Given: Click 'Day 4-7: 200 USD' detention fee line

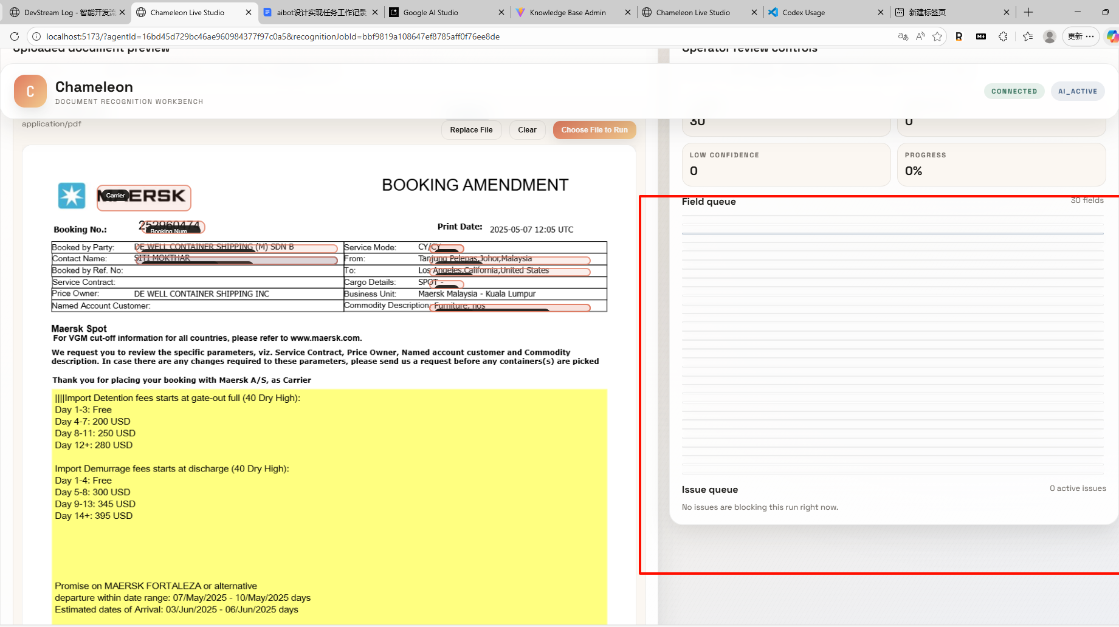Looking at the screenshot, I should 92,422.
